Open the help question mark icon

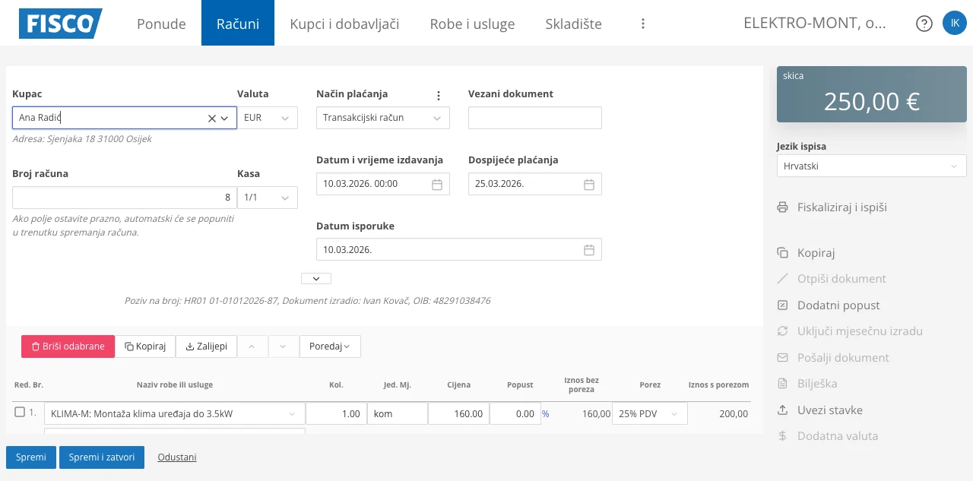(x=924, y=23)
